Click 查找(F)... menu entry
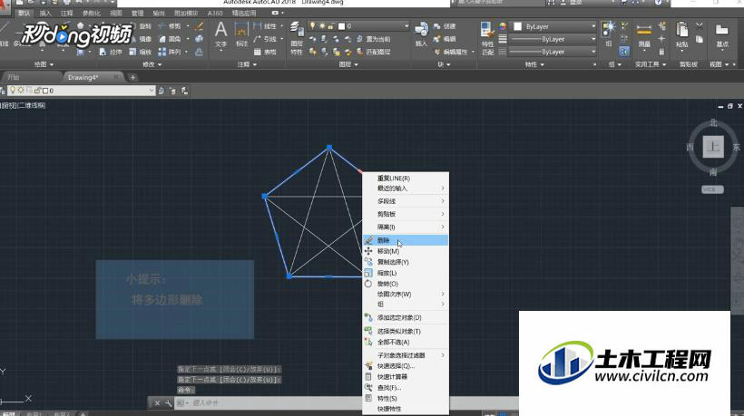Screen dimensions: 744x416 [406, 388]
